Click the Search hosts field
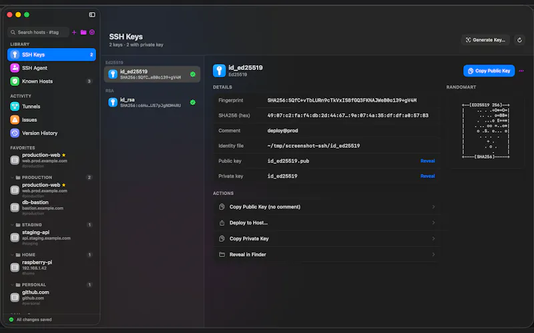 click(x=38, y=32)
